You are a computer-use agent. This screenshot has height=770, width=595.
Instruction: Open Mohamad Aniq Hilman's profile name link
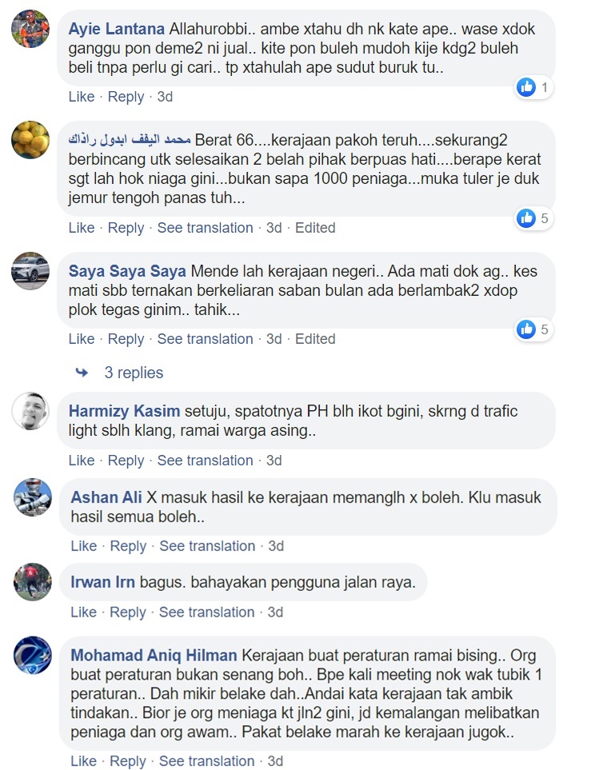click(x=154, y=656)
